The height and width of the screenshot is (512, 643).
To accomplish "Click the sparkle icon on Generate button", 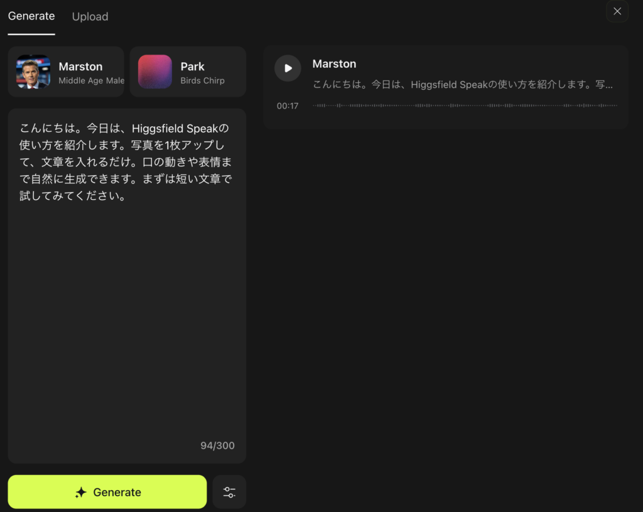I will (x=80, y=493).
